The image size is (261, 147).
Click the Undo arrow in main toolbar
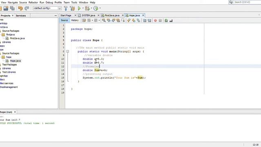(x=20, y=8)
